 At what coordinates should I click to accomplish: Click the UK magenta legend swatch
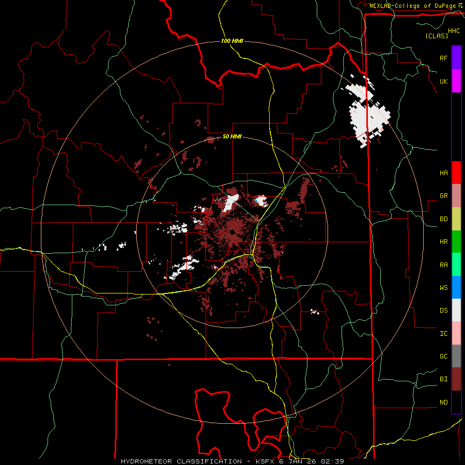coord(456,81)
